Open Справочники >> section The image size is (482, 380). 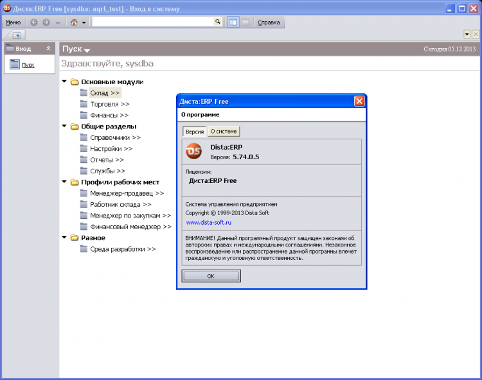(x=115, y=137)
